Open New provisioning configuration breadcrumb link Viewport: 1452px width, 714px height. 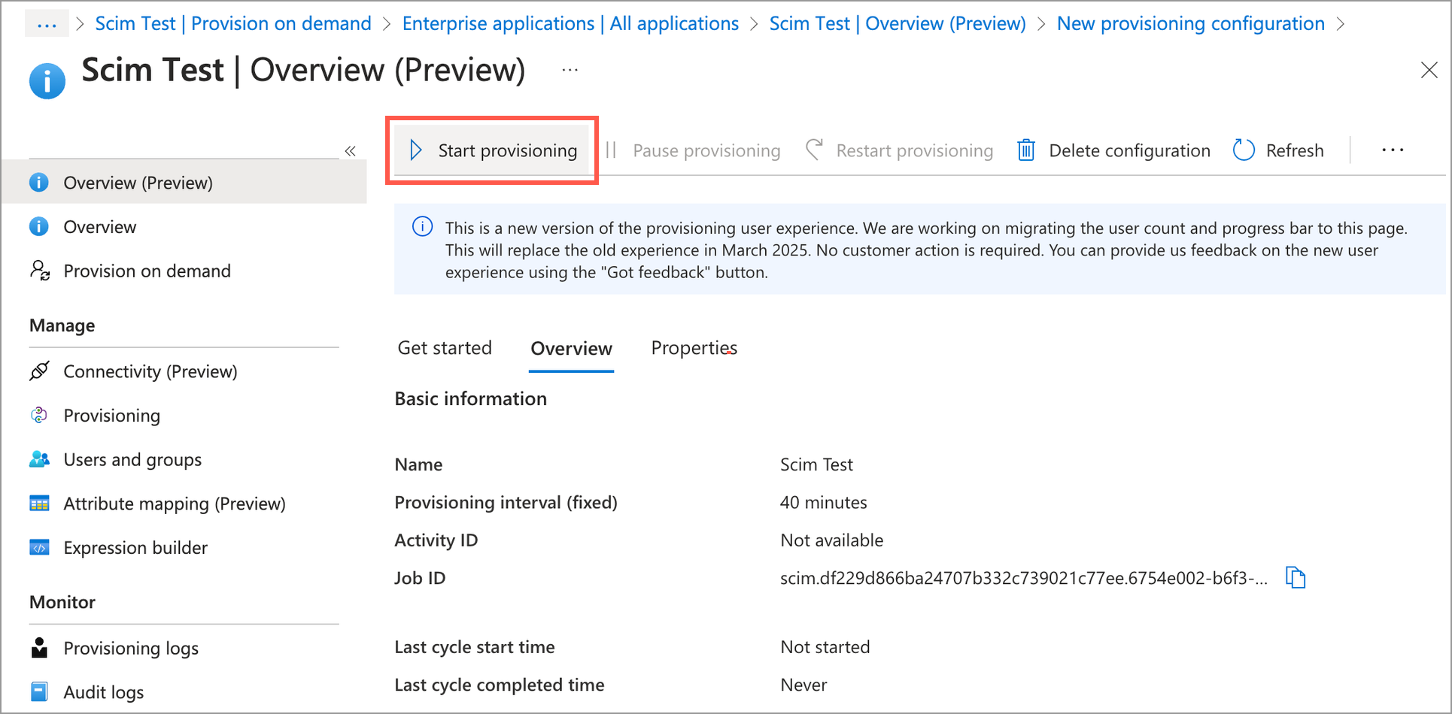1190,24
